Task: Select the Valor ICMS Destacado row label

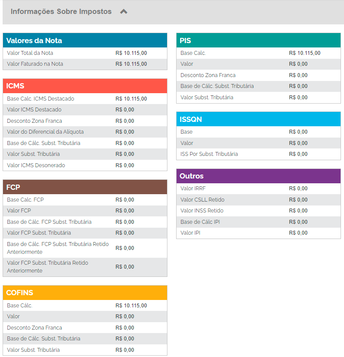Action: pyautogui.click(x=34, y=110)
